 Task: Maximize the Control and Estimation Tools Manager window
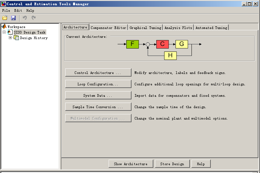coord(250,4)
